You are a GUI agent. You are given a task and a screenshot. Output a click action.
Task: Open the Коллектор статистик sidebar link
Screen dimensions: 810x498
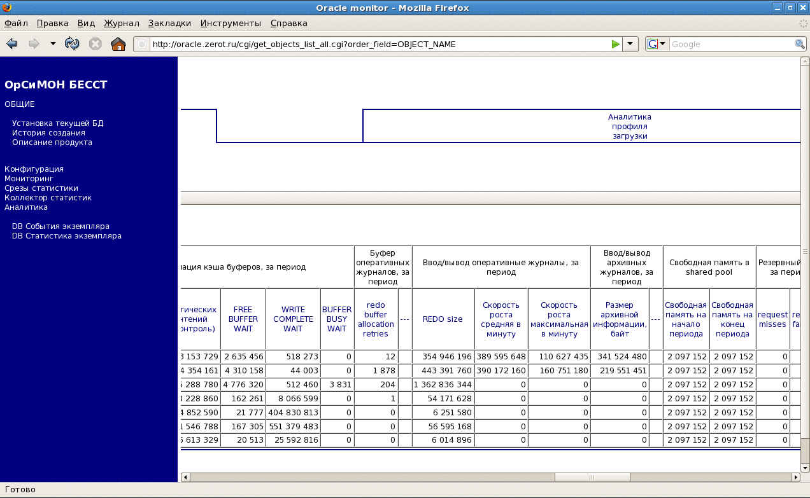48,198
